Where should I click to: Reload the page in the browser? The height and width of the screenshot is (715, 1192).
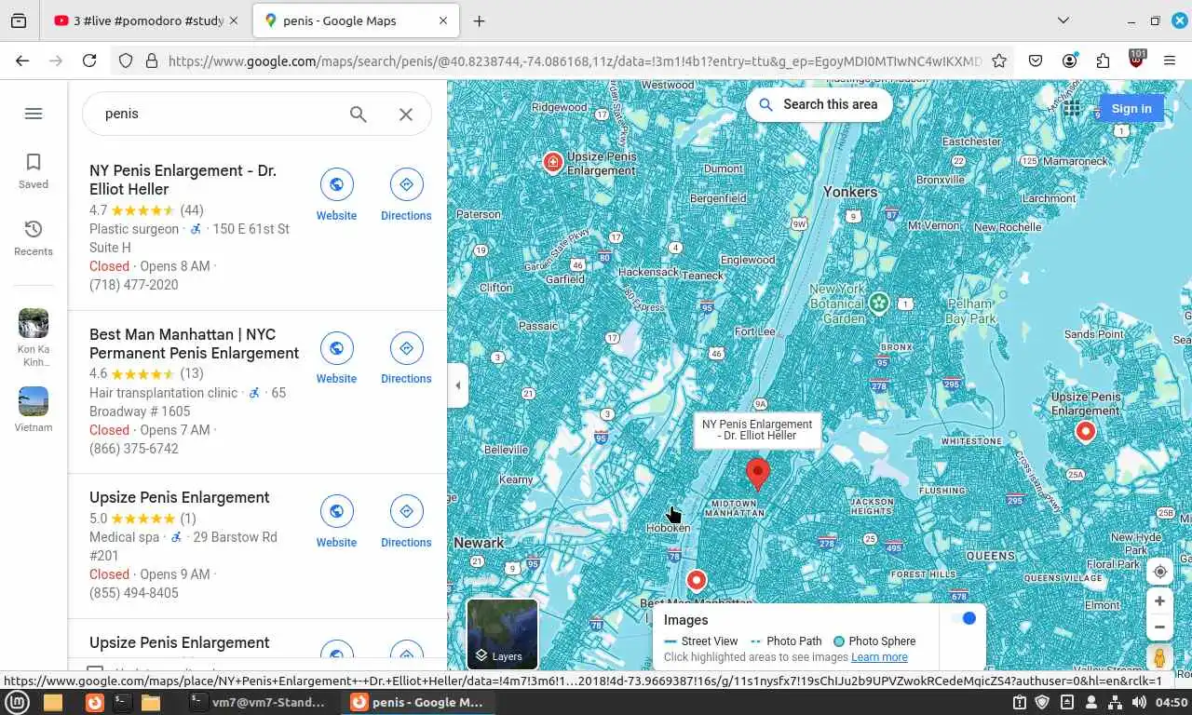(89, 61)
